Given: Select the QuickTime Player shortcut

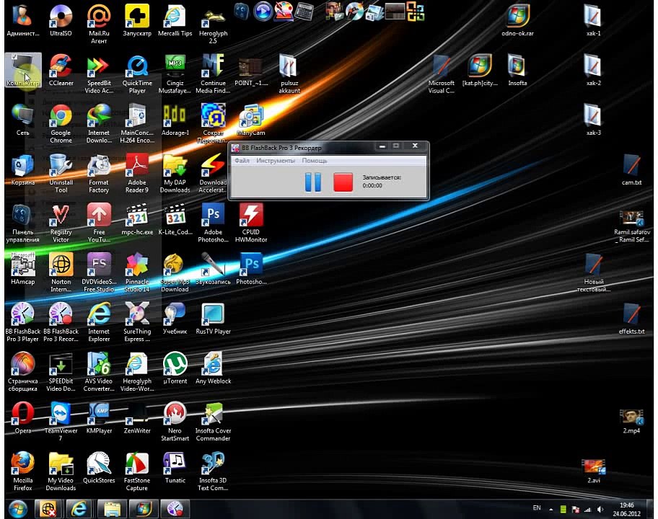Looking at the screenshot, I should pyautogui.click(x=137, y=74).
